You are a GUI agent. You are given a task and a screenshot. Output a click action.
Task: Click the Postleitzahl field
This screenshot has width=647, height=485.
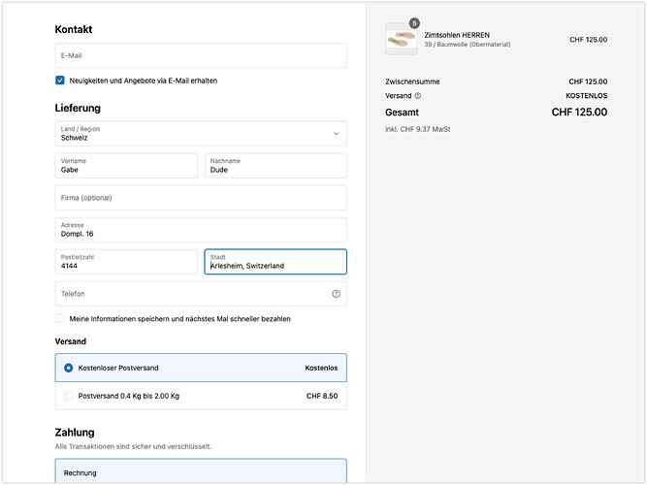click(x=126, y=262)
